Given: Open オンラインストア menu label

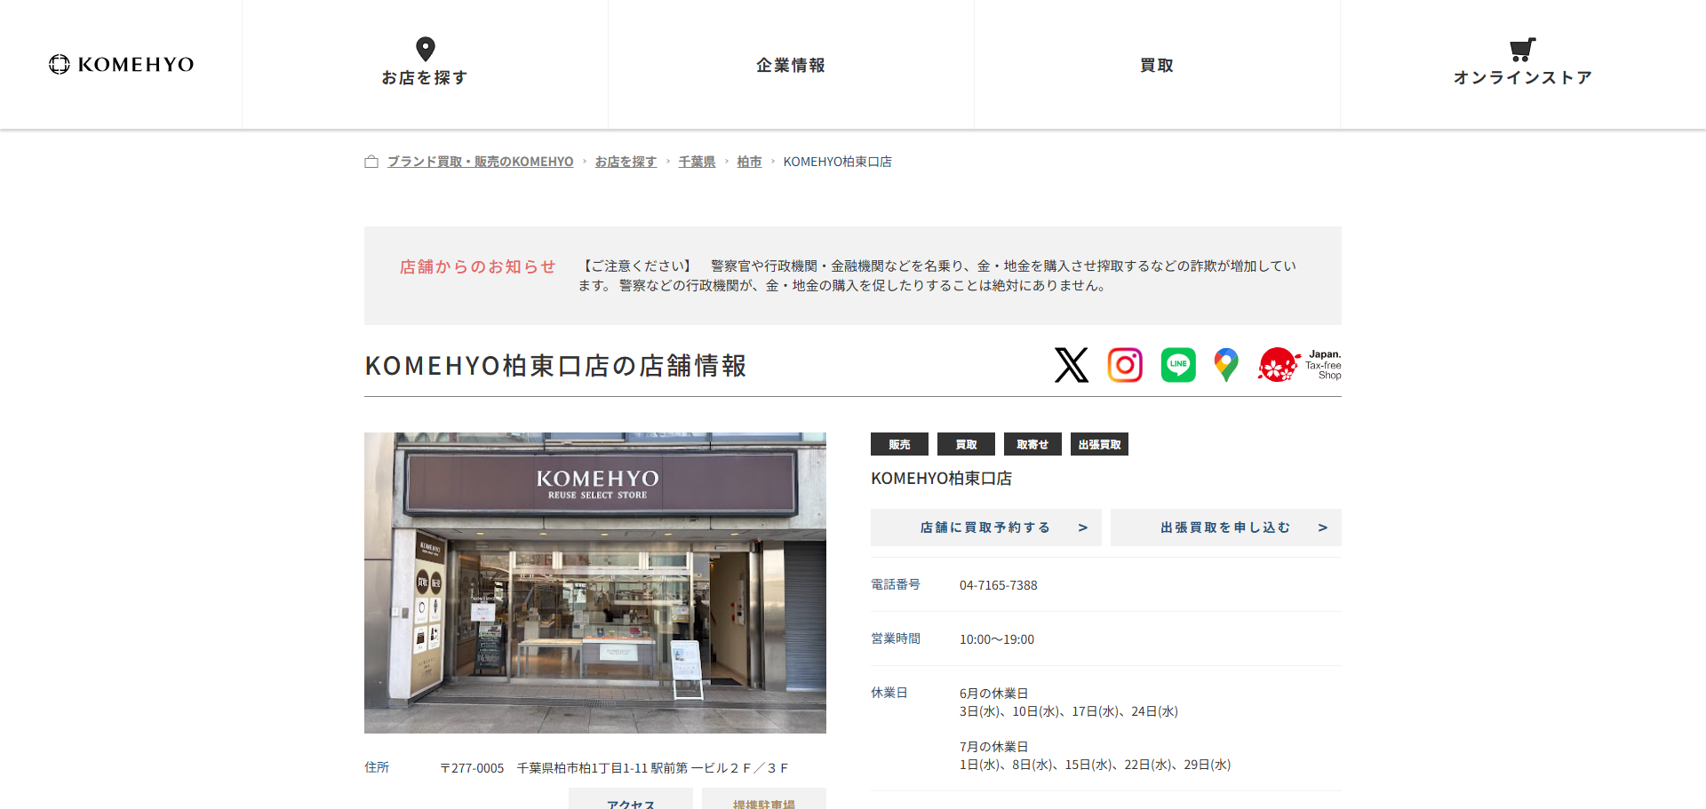Looking at the screenshot, I should [1523, 77].
